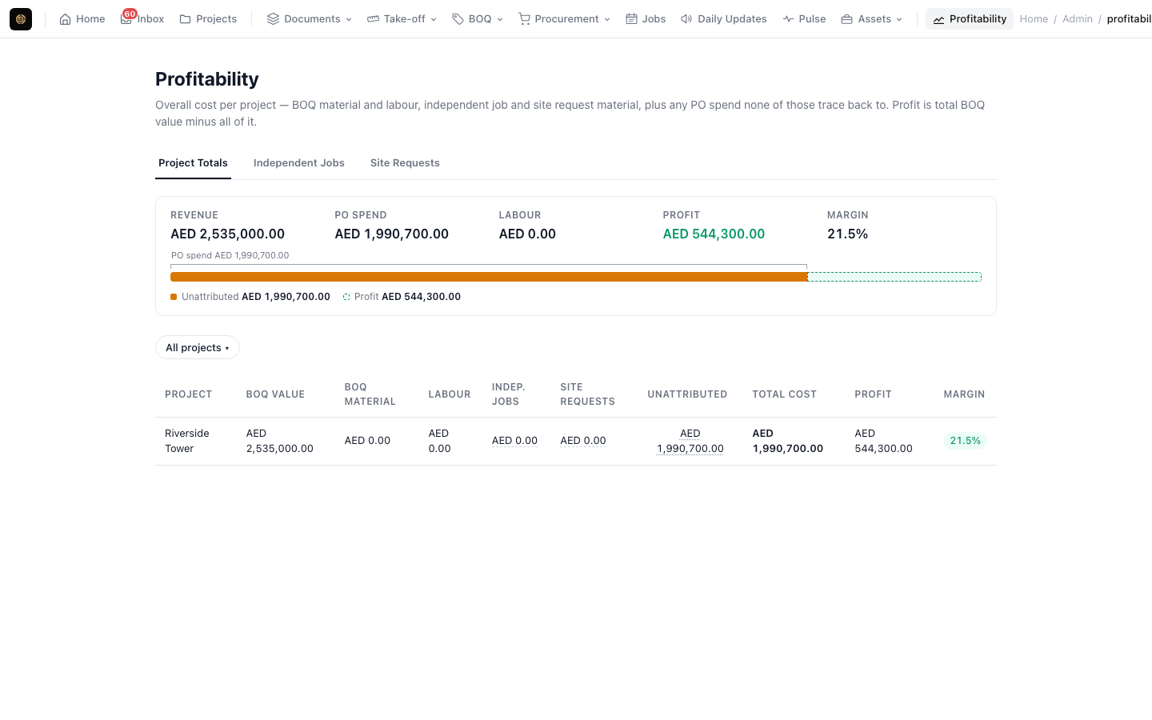Click the Indep. Jobs AED 0.00 value
This screenshot has width=1152, height=720.
pos(514,441)
